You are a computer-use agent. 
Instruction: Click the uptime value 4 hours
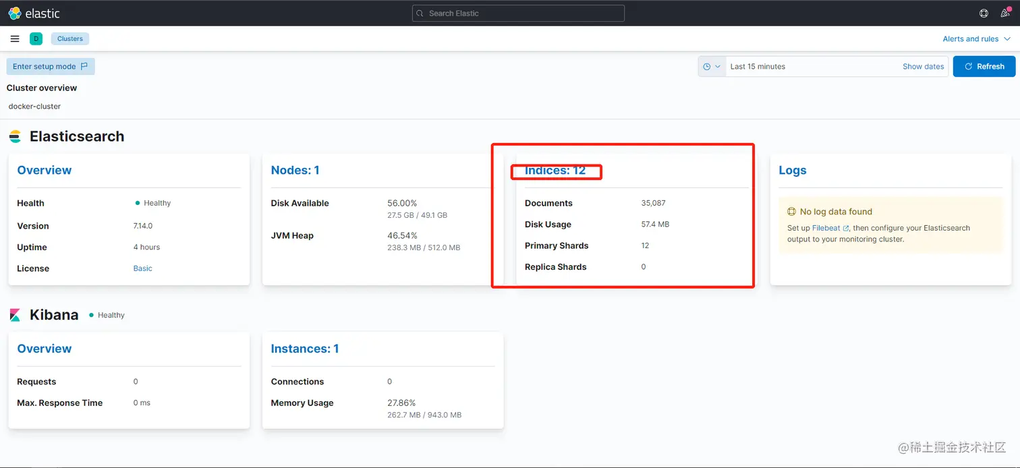(x=147, y=247)
